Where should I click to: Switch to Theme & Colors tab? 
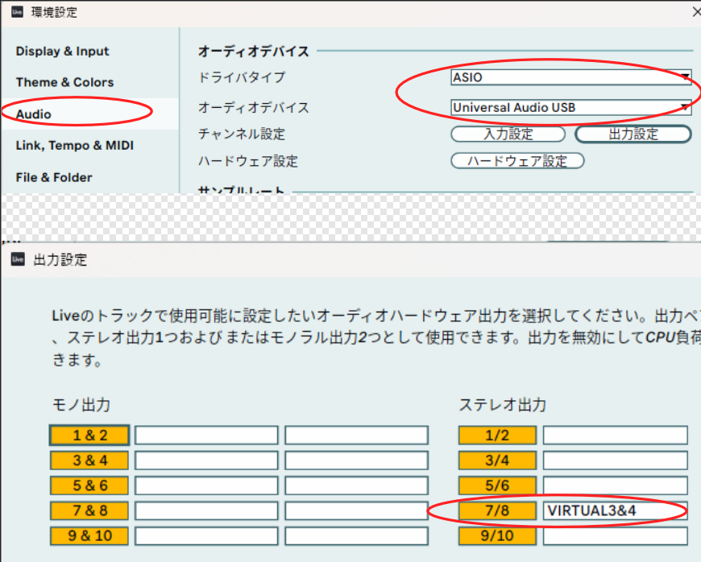coord(64,82)
